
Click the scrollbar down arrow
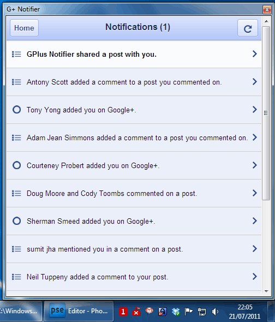(x=266, y=291)
